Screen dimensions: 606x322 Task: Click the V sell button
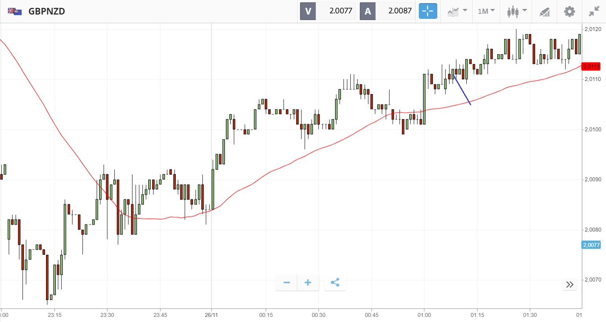[308, 11]
